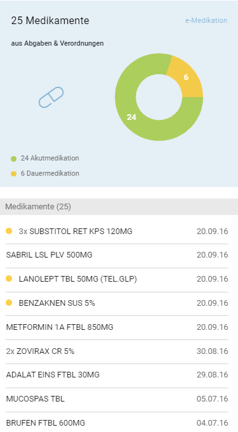Screen dimensions: 238x432
Task: Select the 2x ZOVIRAX CR 5% row
Action: [x=117, y=351]
